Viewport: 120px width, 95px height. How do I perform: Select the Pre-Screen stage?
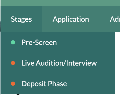[58, 42]
